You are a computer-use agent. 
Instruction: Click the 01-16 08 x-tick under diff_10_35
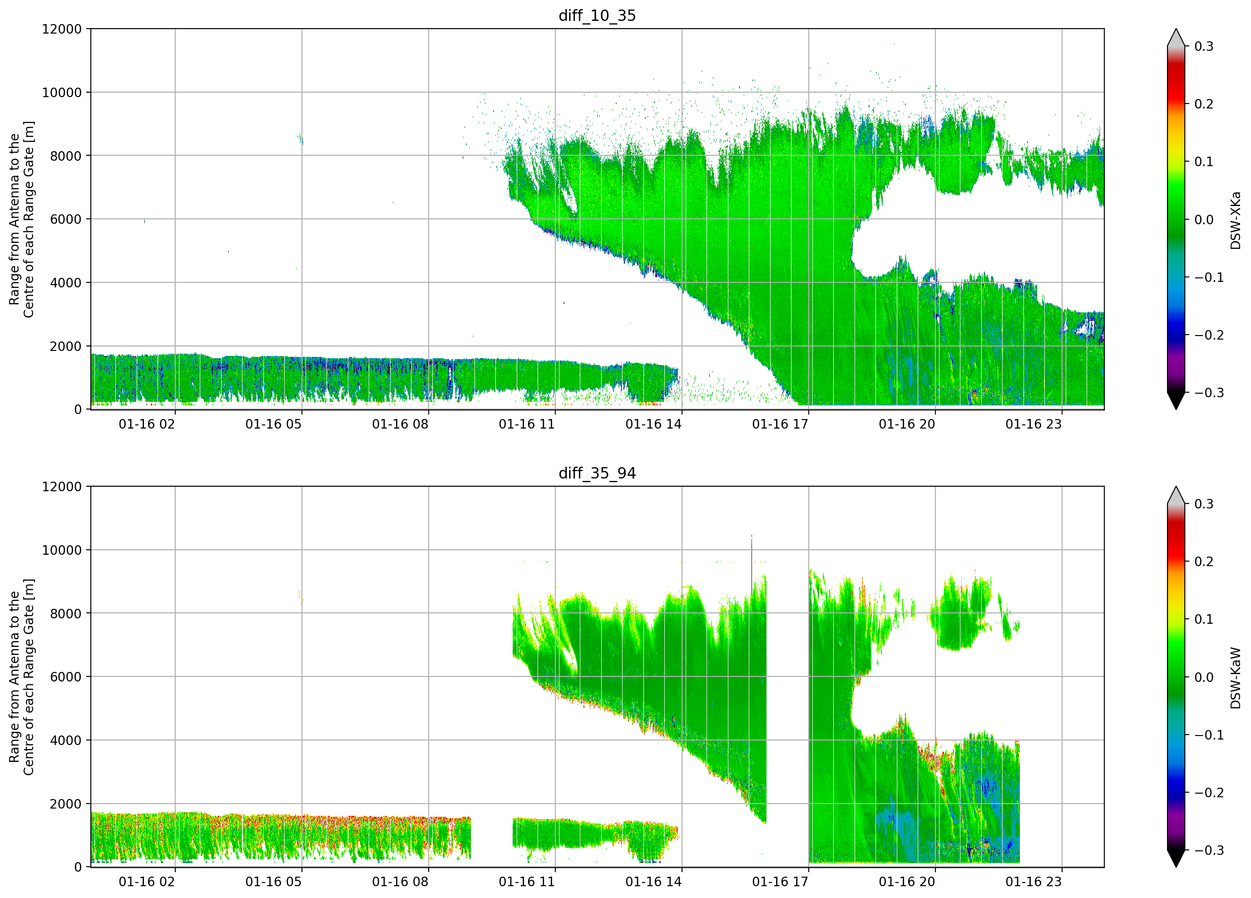[400, 424]
